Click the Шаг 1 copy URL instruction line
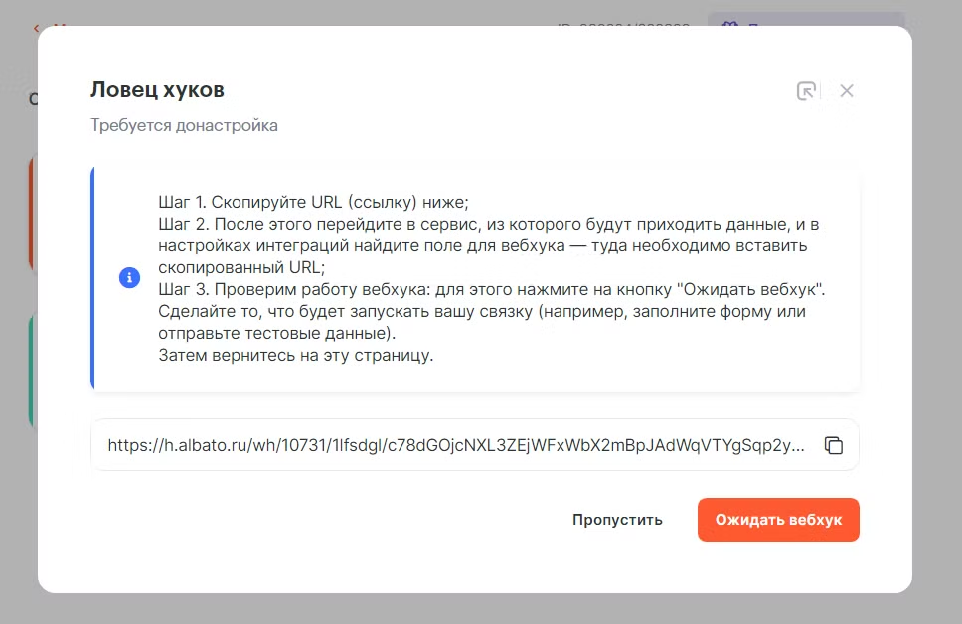 [x=313, y=199]
